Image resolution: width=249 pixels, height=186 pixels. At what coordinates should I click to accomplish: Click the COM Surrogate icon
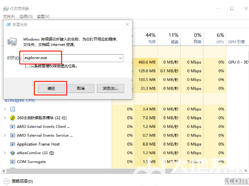(x=13, y=162)
